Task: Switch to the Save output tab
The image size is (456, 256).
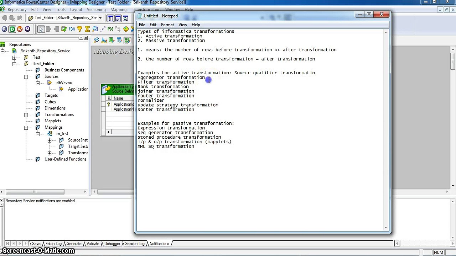Action: (x=36, y=244)
